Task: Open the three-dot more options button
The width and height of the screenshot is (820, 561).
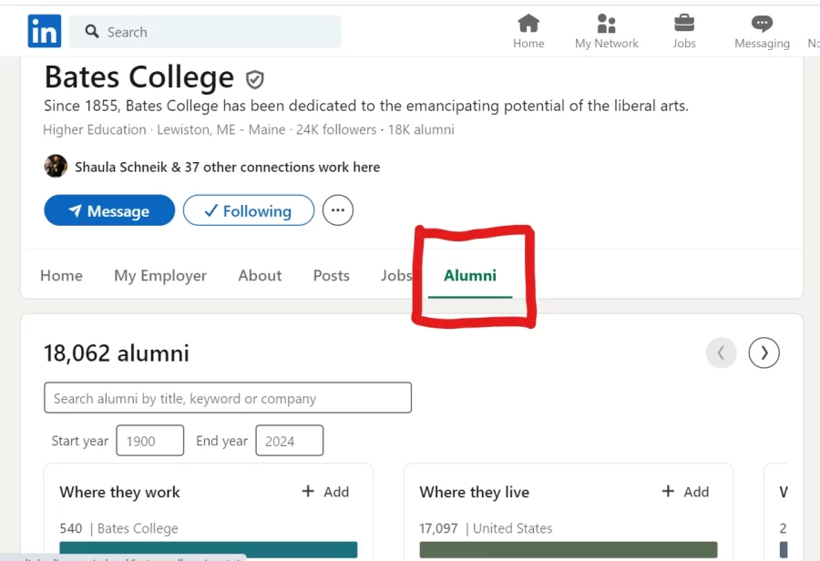Action: pyautogui.click(x=338, y=210)
